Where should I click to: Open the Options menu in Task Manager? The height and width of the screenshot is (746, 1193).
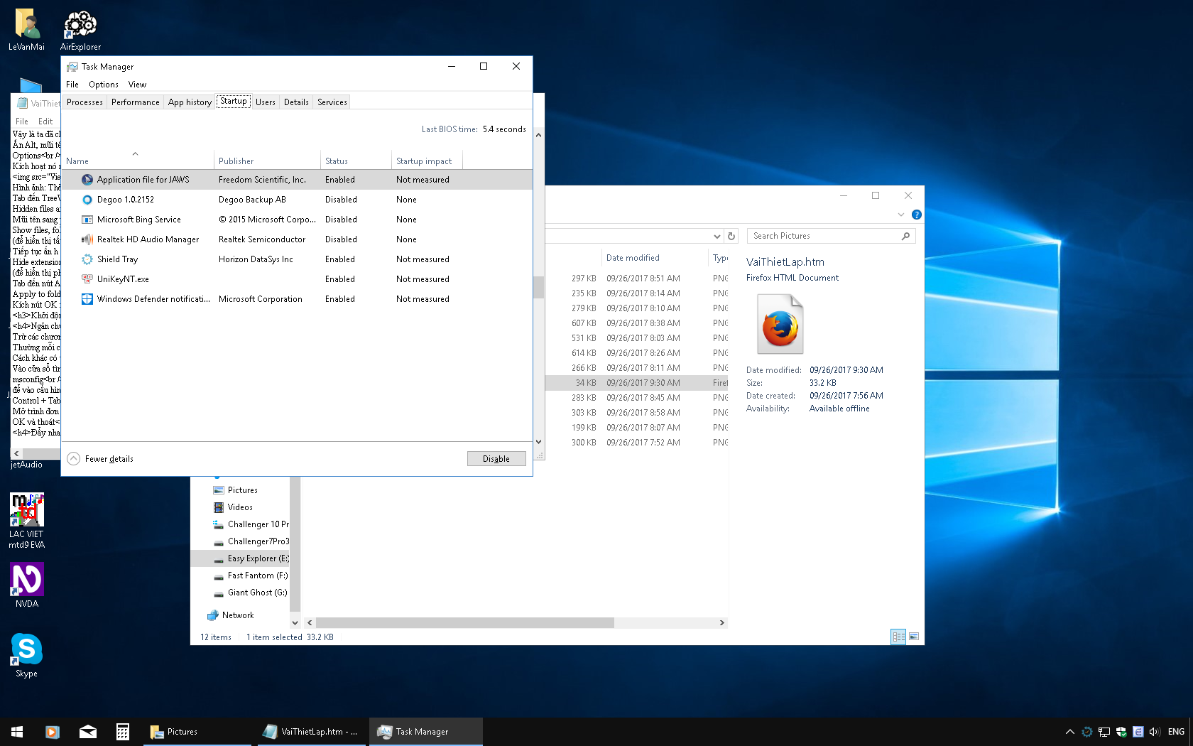point(104,85)
